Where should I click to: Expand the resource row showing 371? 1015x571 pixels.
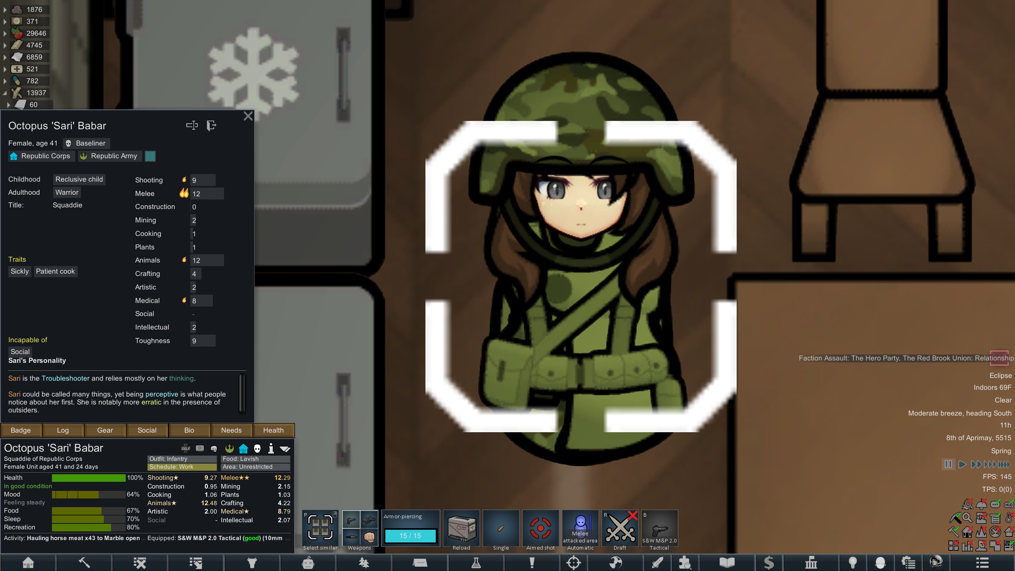(5, 21)
